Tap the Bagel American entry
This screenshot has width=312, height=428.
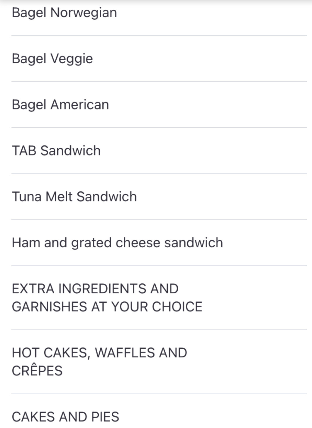coord(60,105)
